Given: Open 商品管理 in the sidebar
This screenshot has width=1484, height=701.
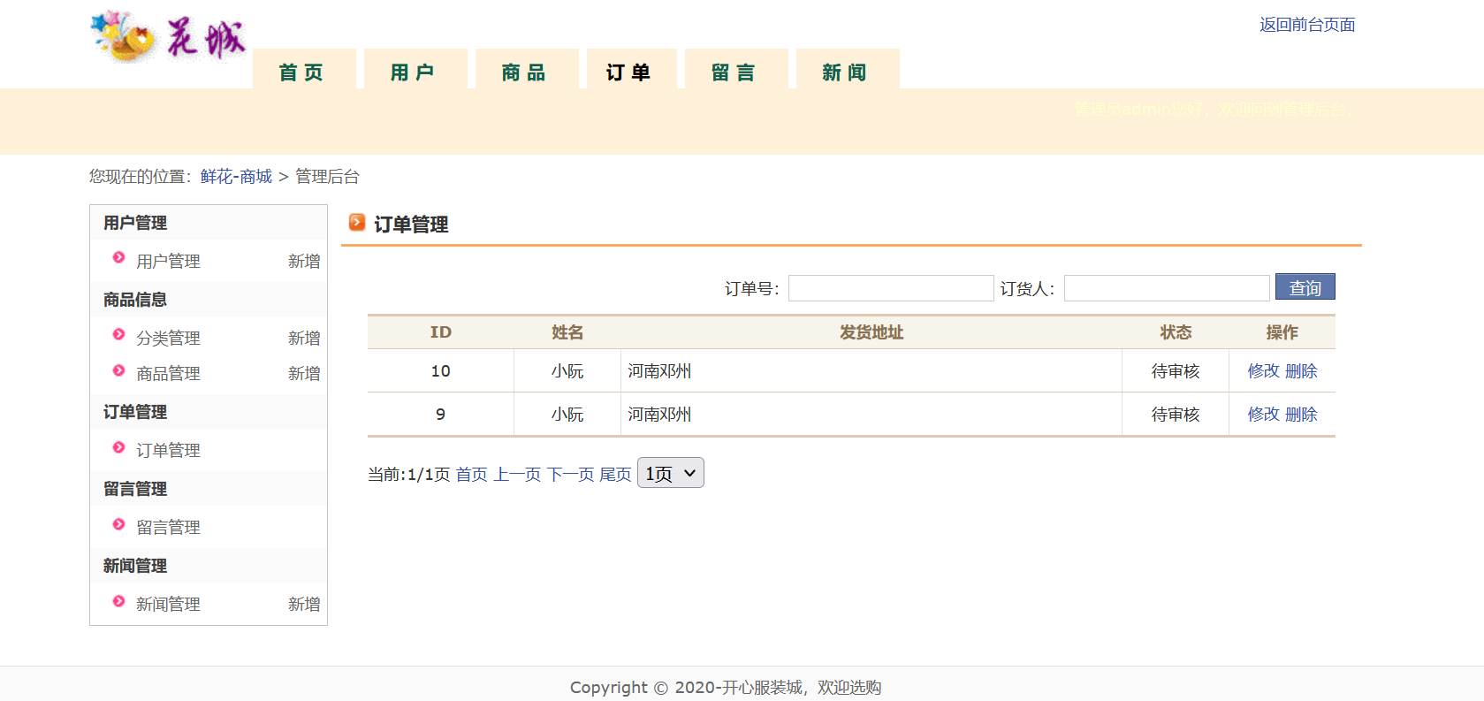Looking at the screenshot, I should (168, 373).
